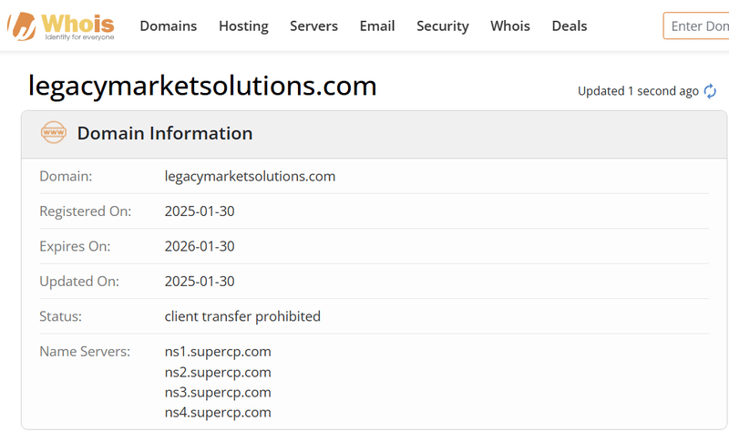Screen dimensions: 729x432
Task: Select the Expires On date 2026-01-30
Action: point(200,246)
